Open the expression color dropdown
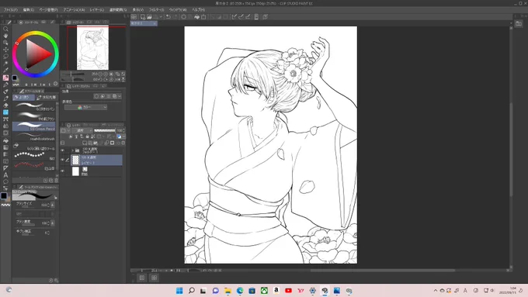528x297 pixels. tap(85, 107)
